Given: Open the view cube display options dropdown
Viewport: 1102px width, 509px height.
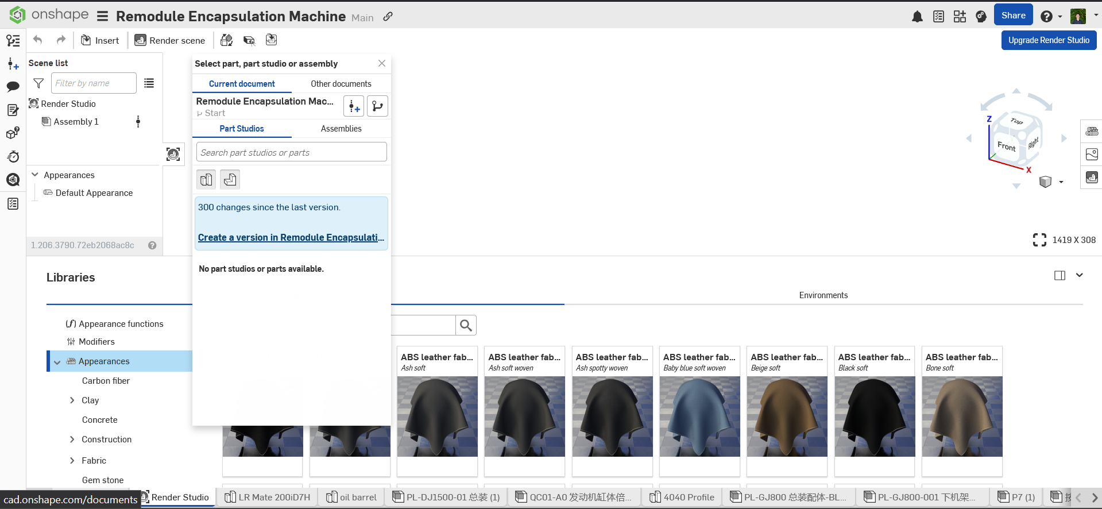Looking at the screenshot, I should click(1061, 182).
